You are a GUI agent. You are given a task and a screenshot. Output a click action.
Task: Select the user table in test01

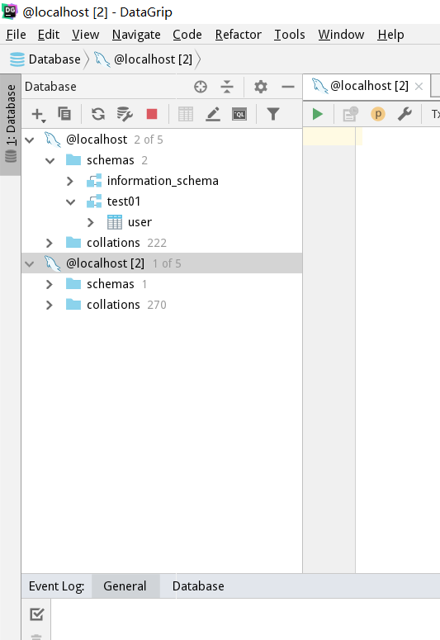pos(140,222)
